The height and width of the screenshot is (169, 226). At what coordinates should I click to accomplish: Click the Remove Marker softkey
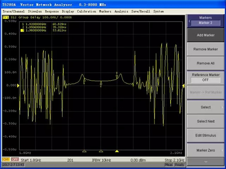(x=206, y=49)
